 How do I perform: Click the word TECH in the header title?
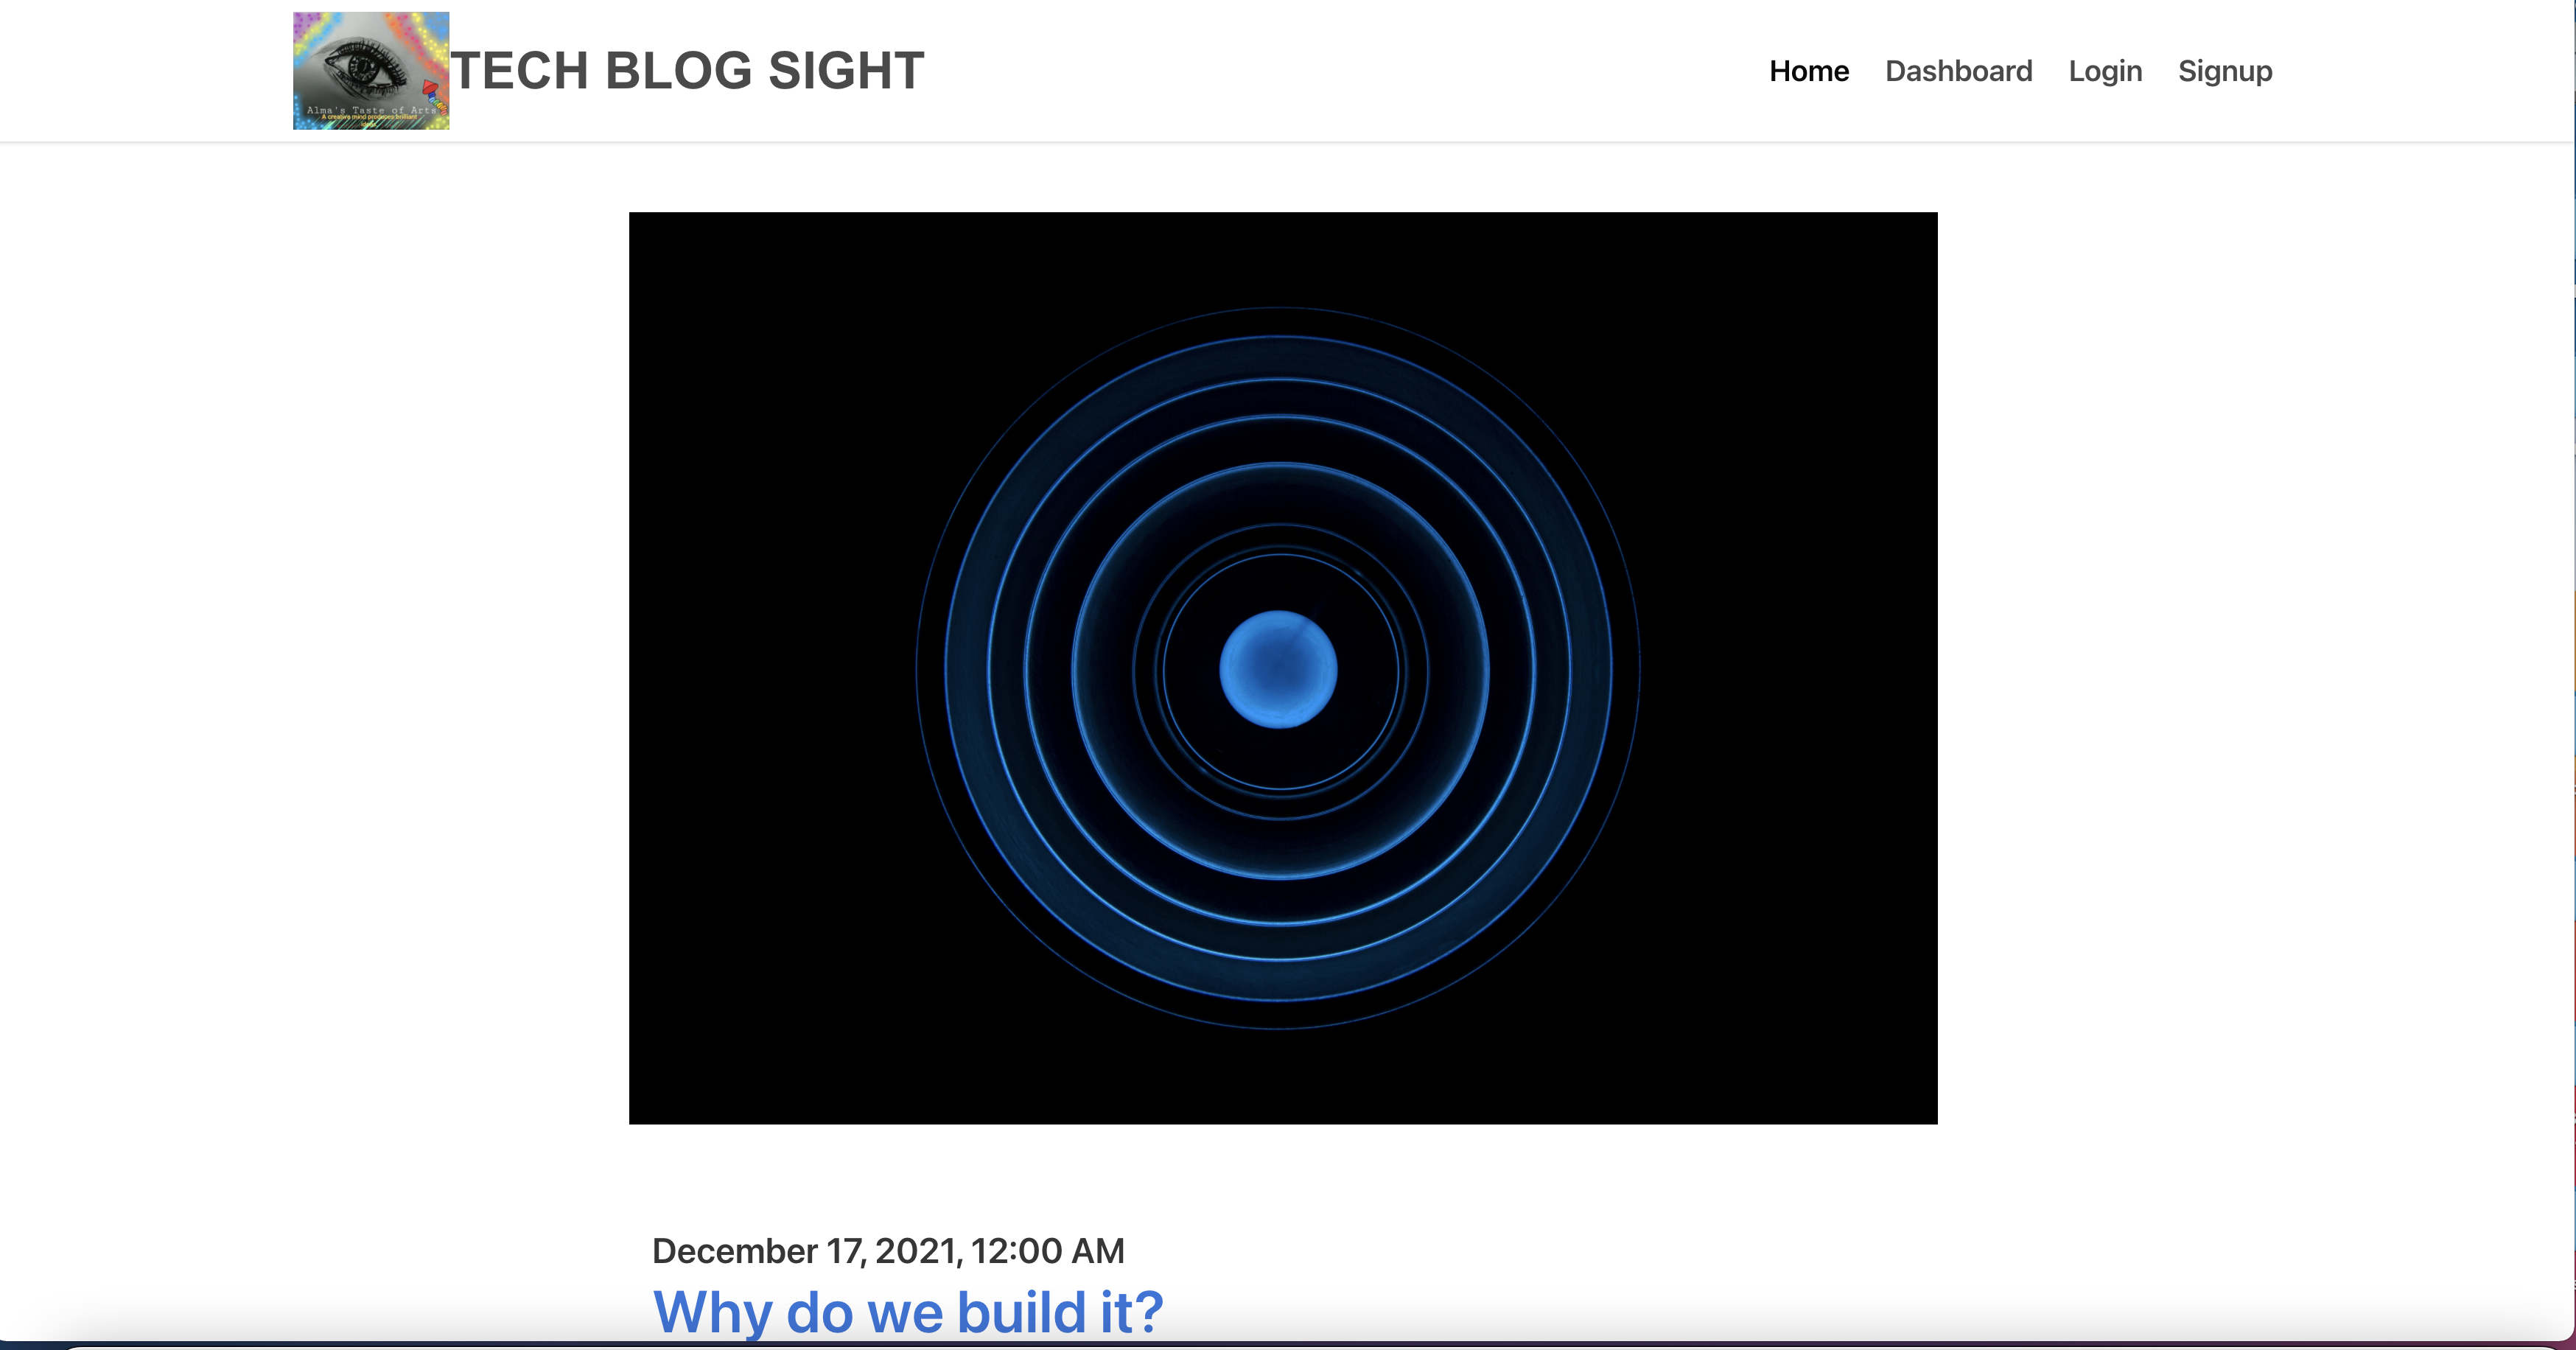(520, 71)
